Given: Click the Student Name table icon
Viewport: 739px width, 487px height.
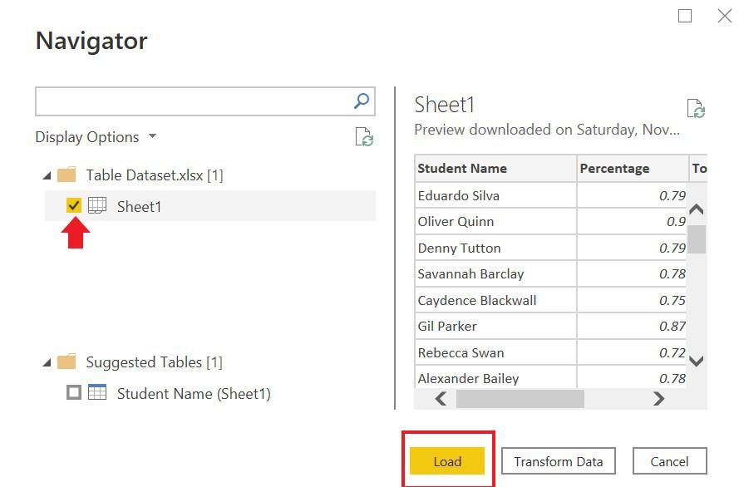Looking at the screenshot, I should [x=97, y=393].
